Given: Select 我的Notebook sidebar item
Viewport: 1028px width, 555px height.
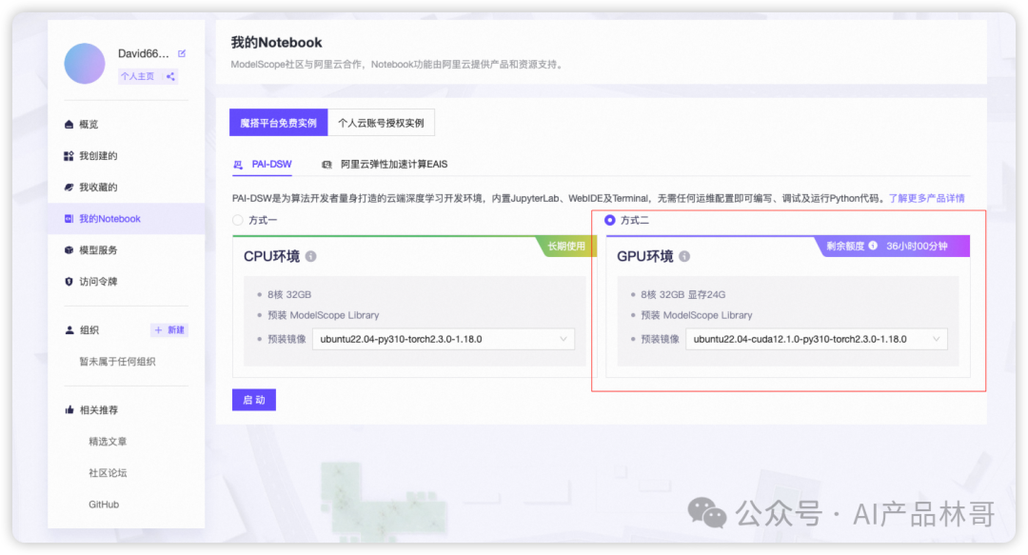Looking at the screenshot, I should [x=126, y=218].
